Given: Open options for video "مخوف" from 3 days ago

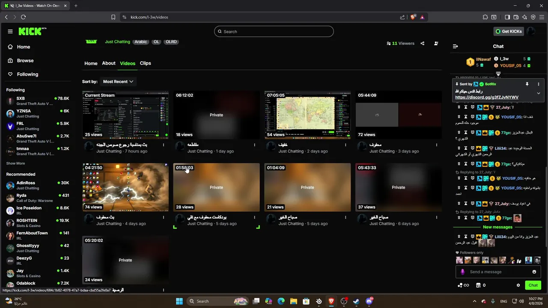Looking at the screenshot, I should pyautogui.click(x=437, y=145).
